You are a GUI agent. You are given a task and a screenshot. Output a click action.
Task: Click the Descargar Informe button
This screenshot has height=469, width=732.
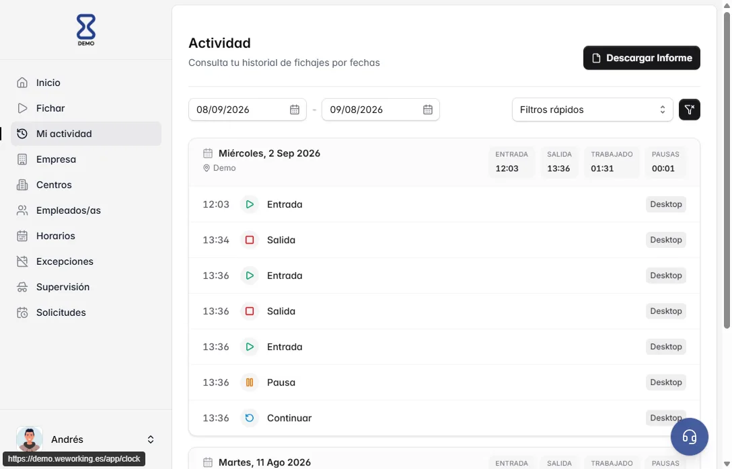(x=641, y=58)
